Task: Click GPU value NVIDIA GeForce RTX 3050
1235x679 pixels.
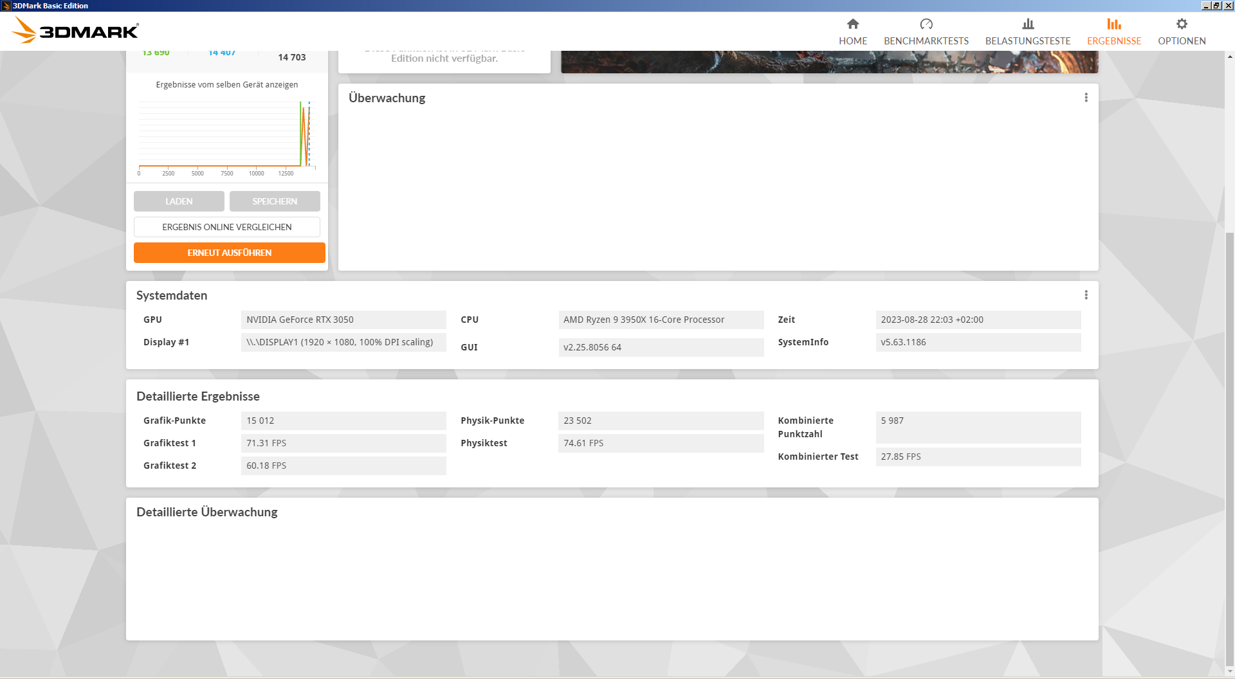Action: click(x=343, y=320)
